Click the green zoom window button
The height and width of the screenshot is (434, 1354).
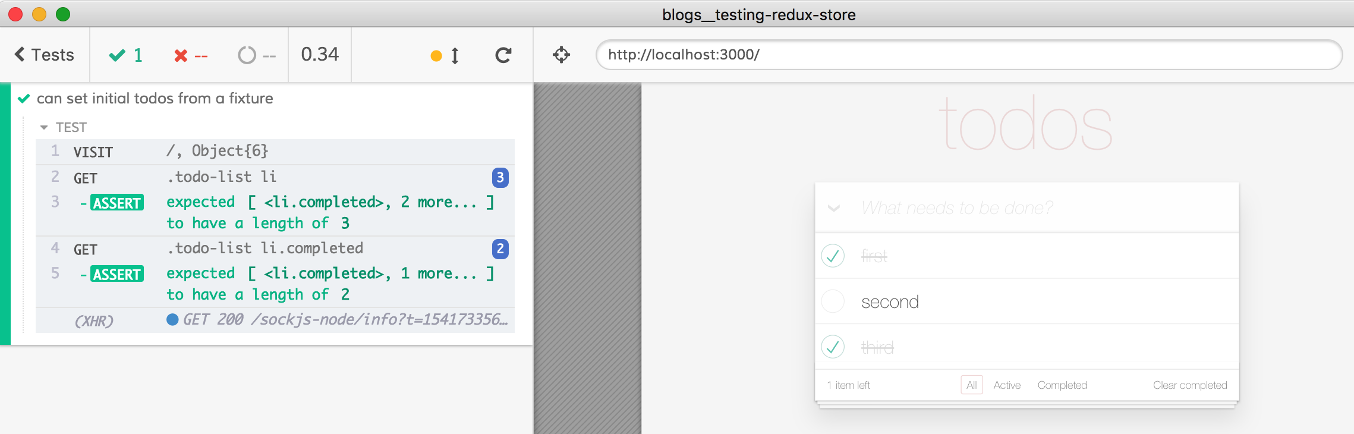tap(63, 14)
